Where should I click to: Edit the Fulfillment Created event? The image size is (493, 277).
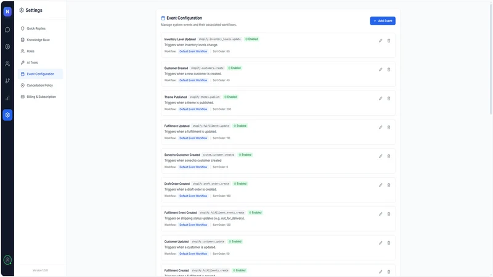[380, 271]
